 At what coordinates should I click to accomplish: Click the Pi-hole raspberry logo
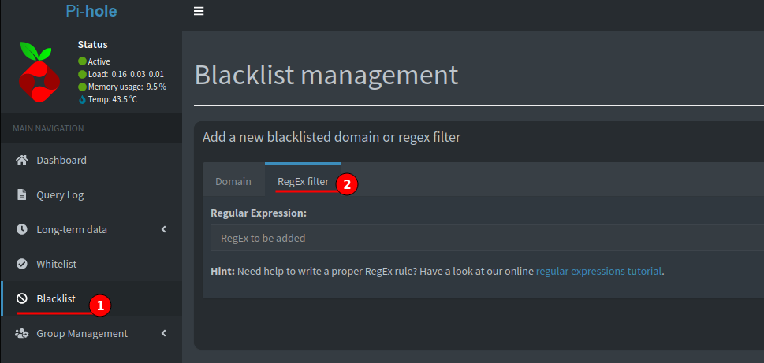click(39, 72)
